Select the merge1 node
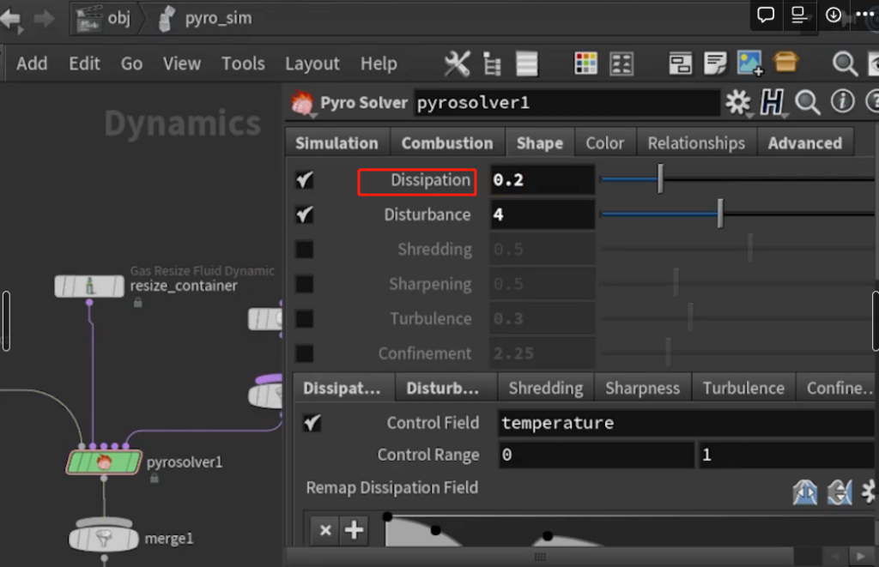Viewport: 879px width, 567px height. 104,539
